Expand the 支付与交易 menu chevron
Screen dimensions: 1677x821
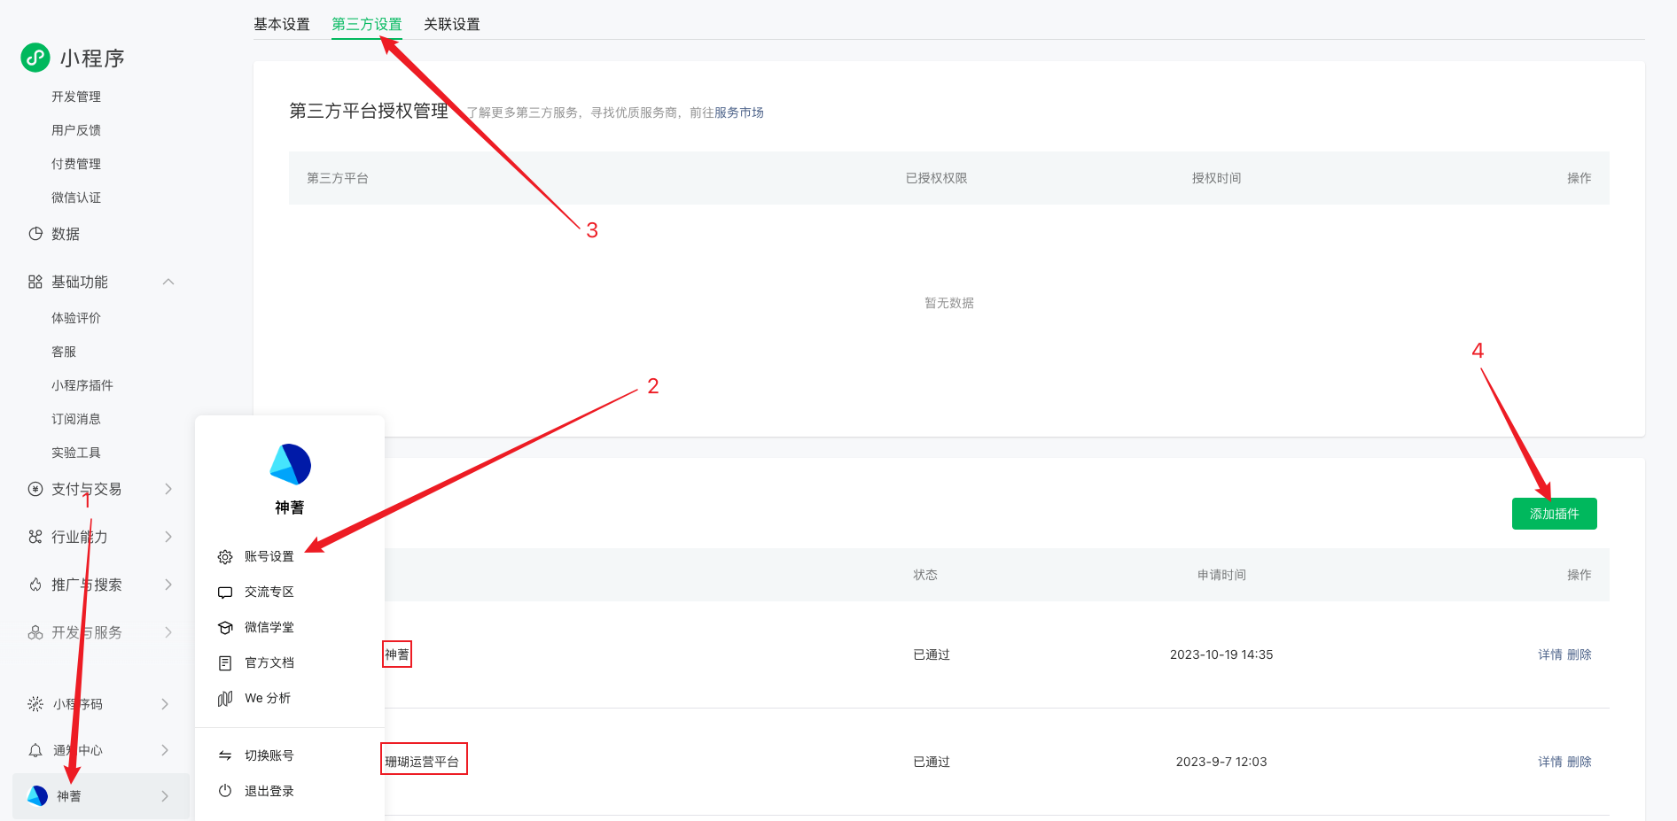point(168,489)
